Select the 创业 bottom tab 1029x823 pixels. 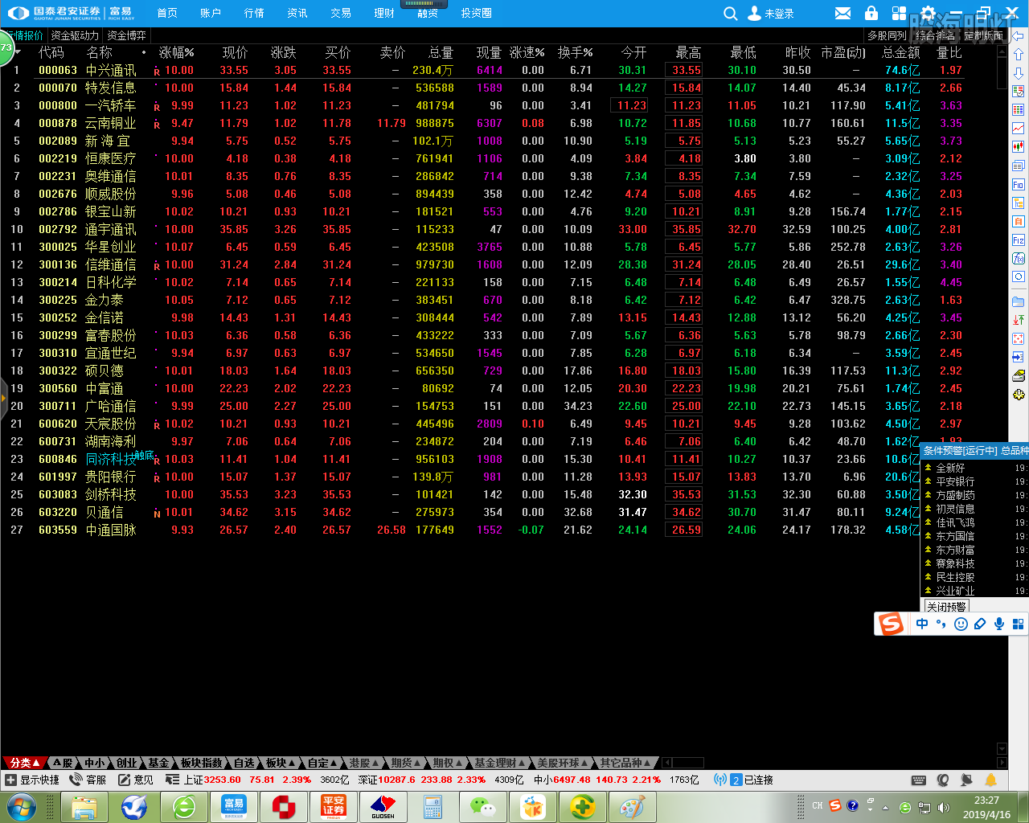coord(127,763)
